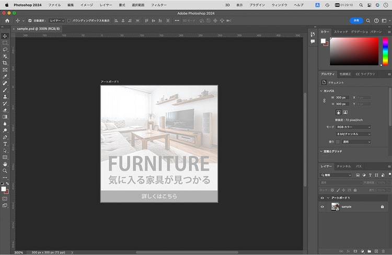
Task: Create a new layer group folder
Action: (x=369, y=251)
